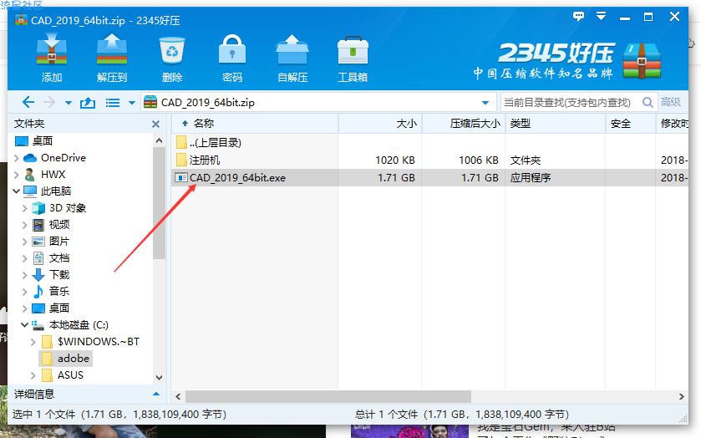The image size is (701, 438).
Task: Sort by 类型 column header
Action: pos(556,124)
